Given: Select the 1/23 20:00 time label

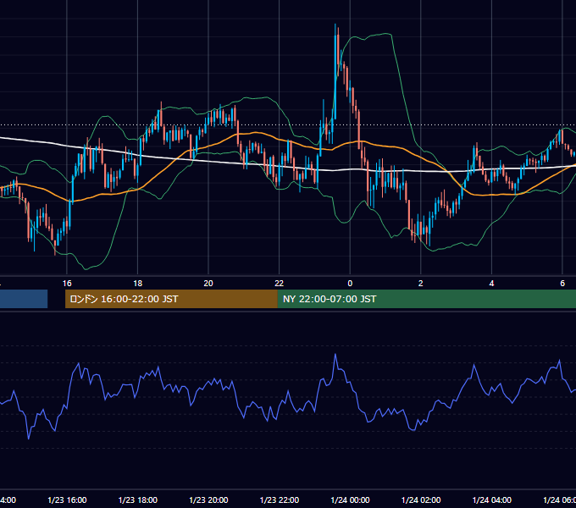Looking at the screenshot, I should point(208,500).
